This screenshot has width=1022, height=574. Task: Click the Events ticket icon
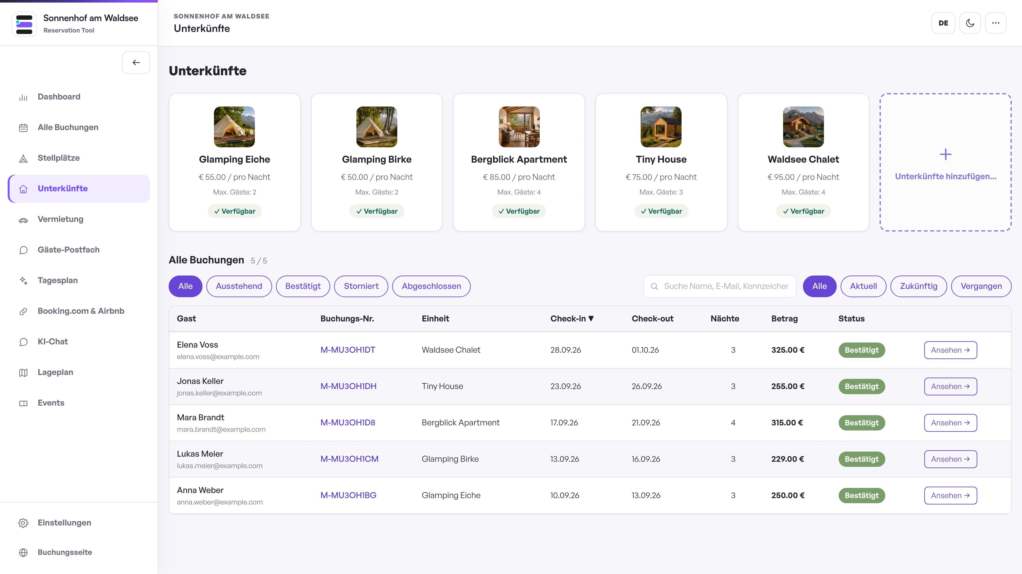[23, 403]
